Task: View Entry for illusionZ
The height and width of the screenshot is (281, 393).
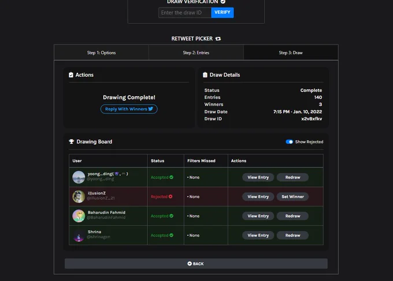Action: coord(258,197)
